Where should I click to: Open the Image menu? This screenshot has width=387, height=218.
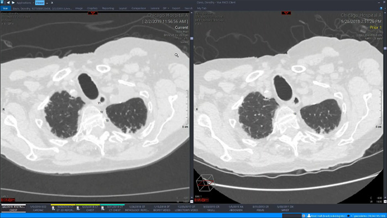pyautogui.click(x=79, y=8)
